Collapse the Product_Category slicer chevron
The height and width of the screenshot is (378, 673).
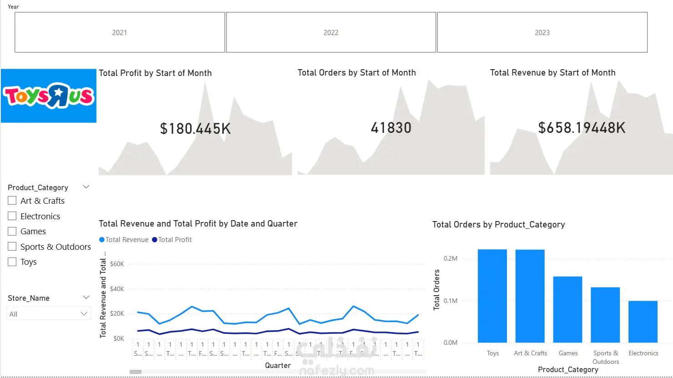point(86,187)
